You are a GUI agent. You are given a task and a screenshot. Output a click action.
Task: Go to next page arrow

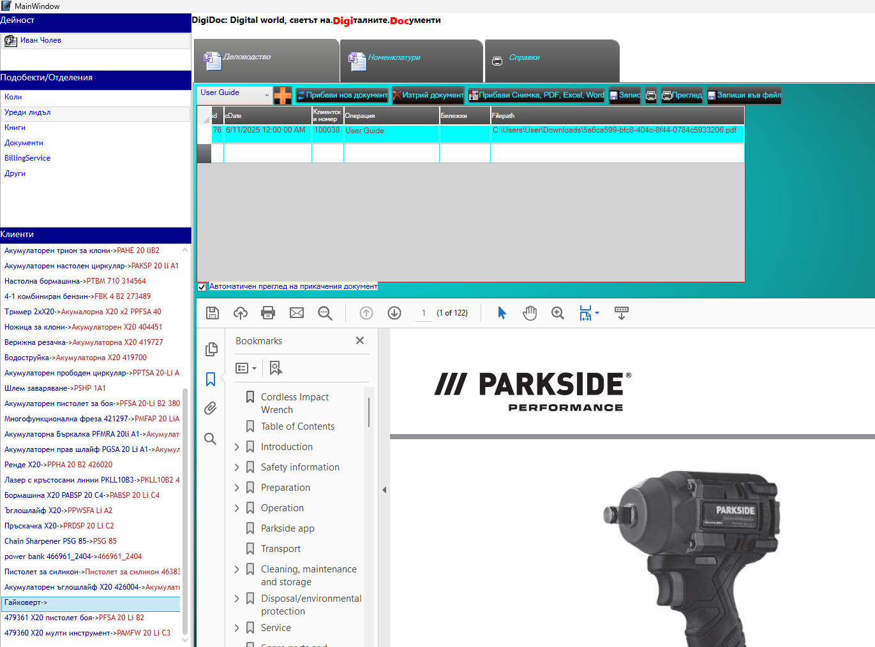click(x=394, y=313)
